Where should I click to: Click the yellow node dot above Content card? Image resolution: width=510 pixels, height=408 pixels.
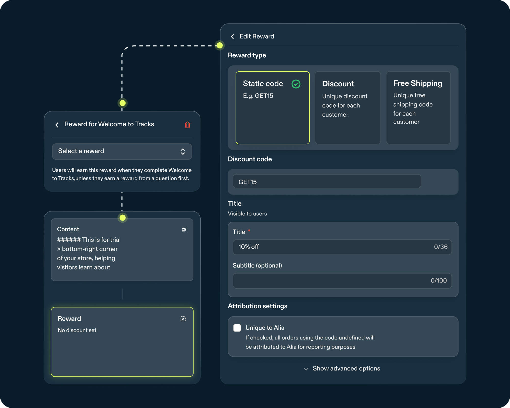(123, 218)
